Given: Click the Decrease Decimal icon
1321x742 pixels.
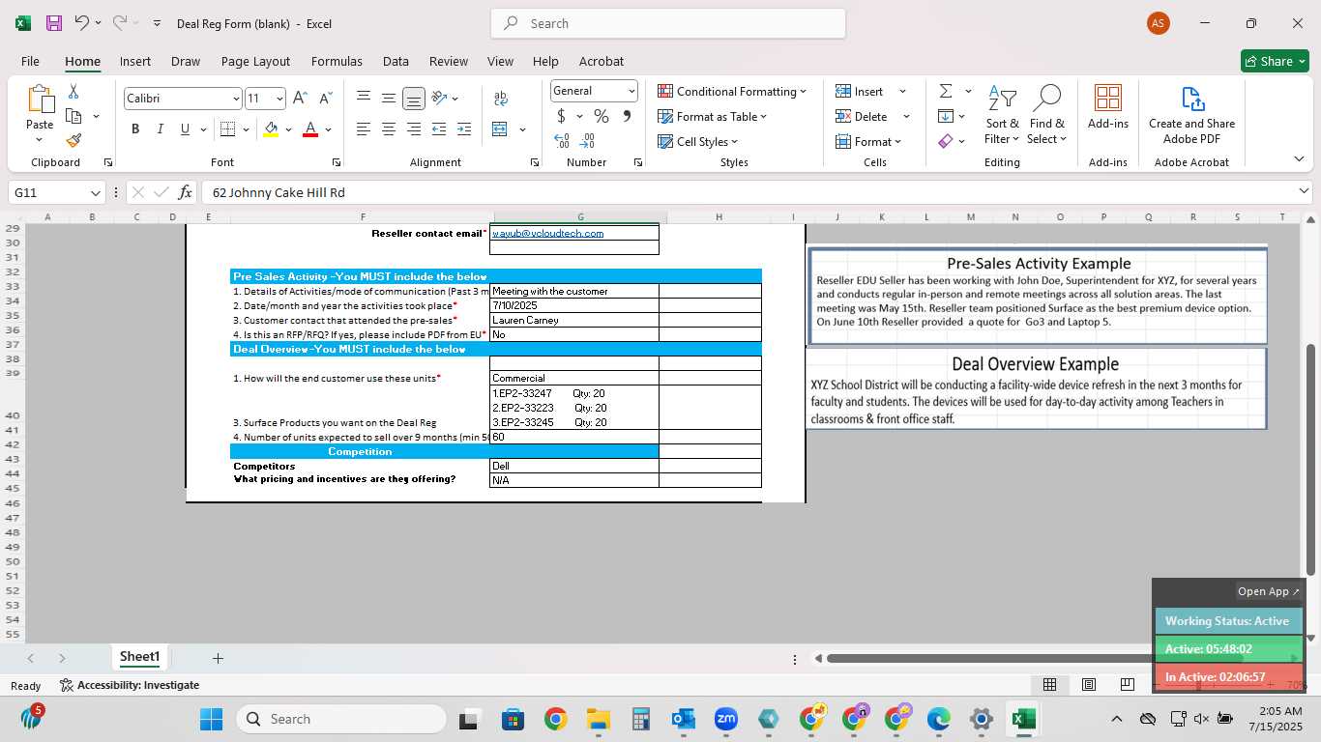Looking at the screenshot, I should (587, 141).
